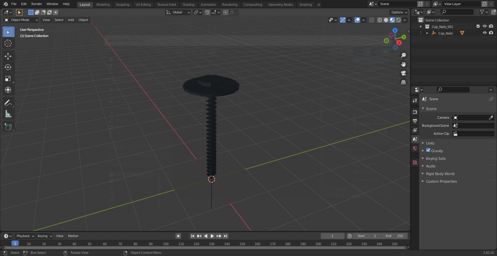Viewport: 497px width, 256px height.
Task: Open the Render properties tab
Action: point(415,112)
